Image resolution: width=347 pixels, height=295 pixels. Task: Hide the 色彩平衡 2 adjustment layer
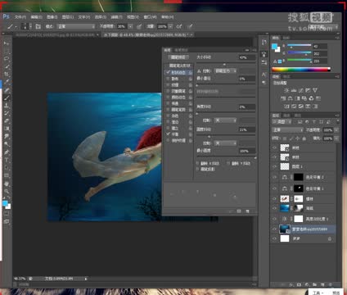274,177
